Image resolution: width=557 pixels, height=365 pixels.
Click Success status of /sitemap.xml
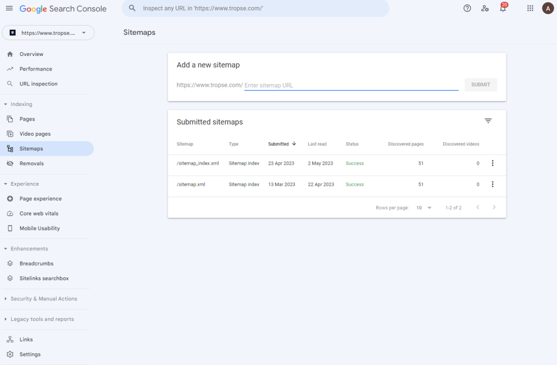[x=355, y=185]
